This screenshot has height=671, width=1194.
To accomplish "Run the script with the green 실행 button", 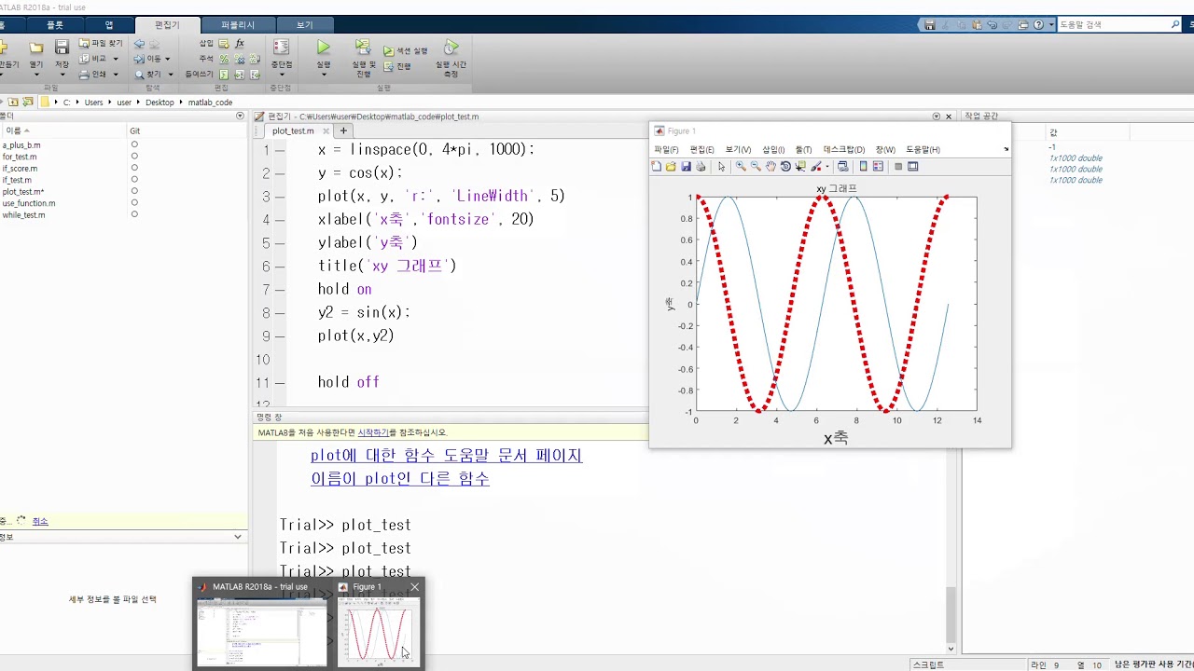I will point(323,48).
